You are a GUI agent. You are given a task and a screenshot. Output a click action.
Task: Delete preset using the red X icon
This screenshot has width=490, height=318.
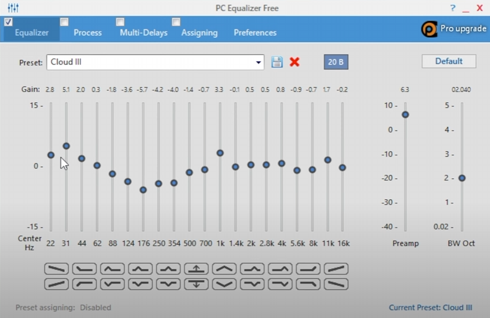point(294,62)
